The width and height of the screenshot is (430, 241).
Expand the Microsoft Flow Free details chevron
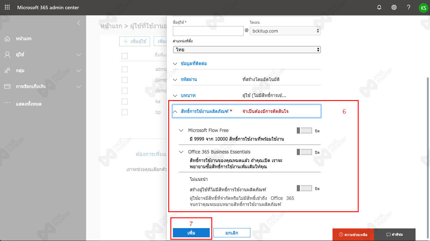(x=181, y=130)
